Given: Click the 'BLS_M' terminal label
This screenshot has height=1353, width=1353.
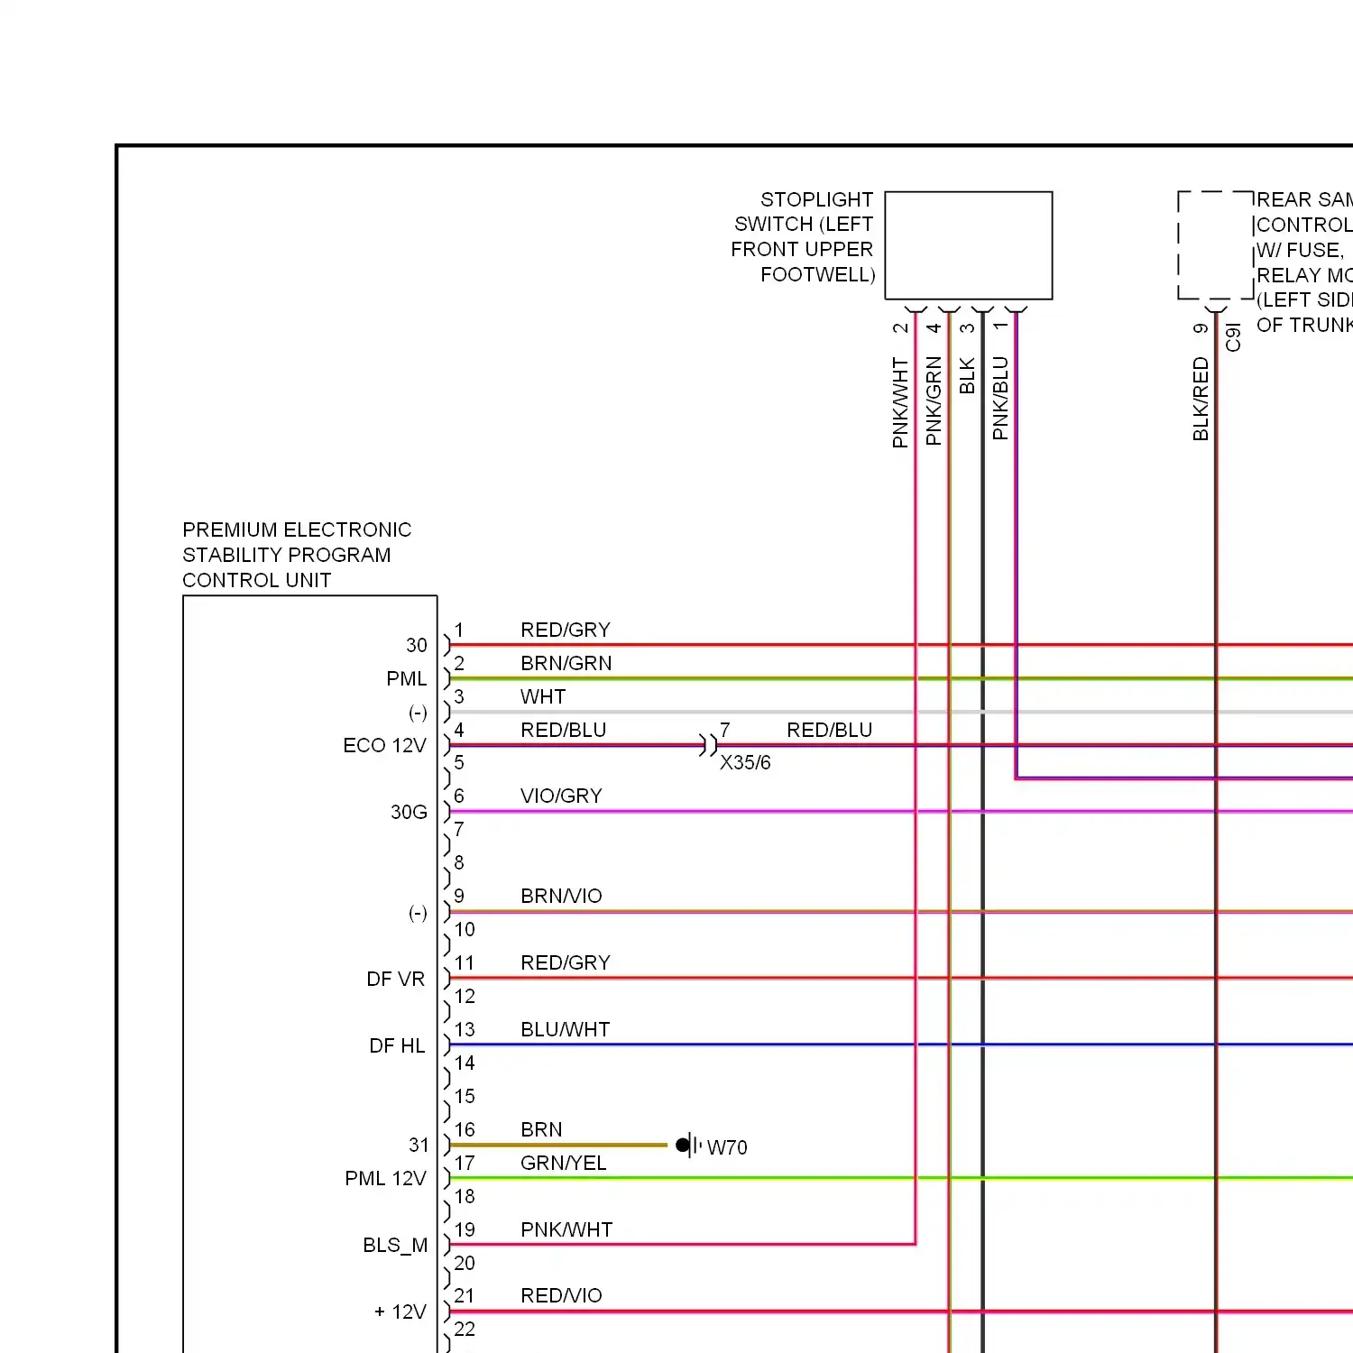Looking at the screenshot, I should click(395, 1245).
